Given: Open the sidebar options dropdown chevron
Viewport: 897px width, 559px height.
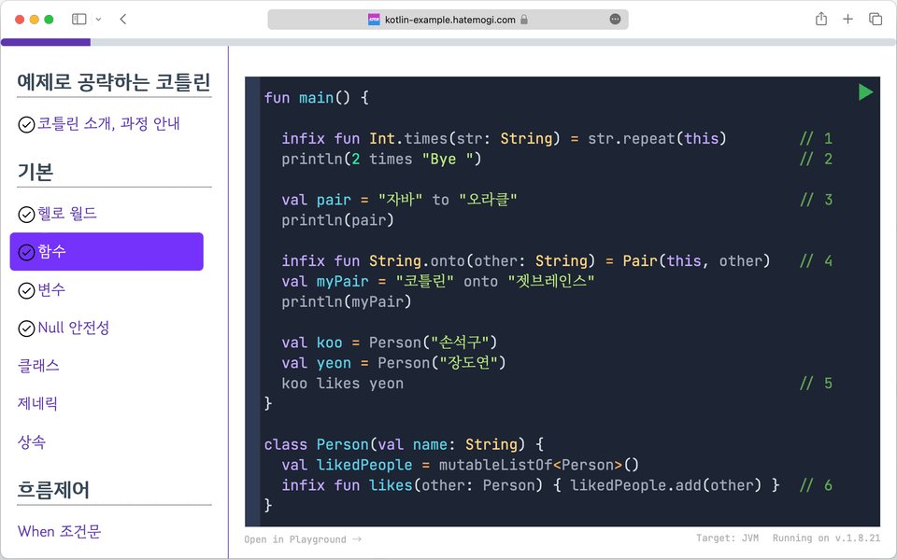Looking at the screenshot, I should pyautogui.click(x=98, y=20).
